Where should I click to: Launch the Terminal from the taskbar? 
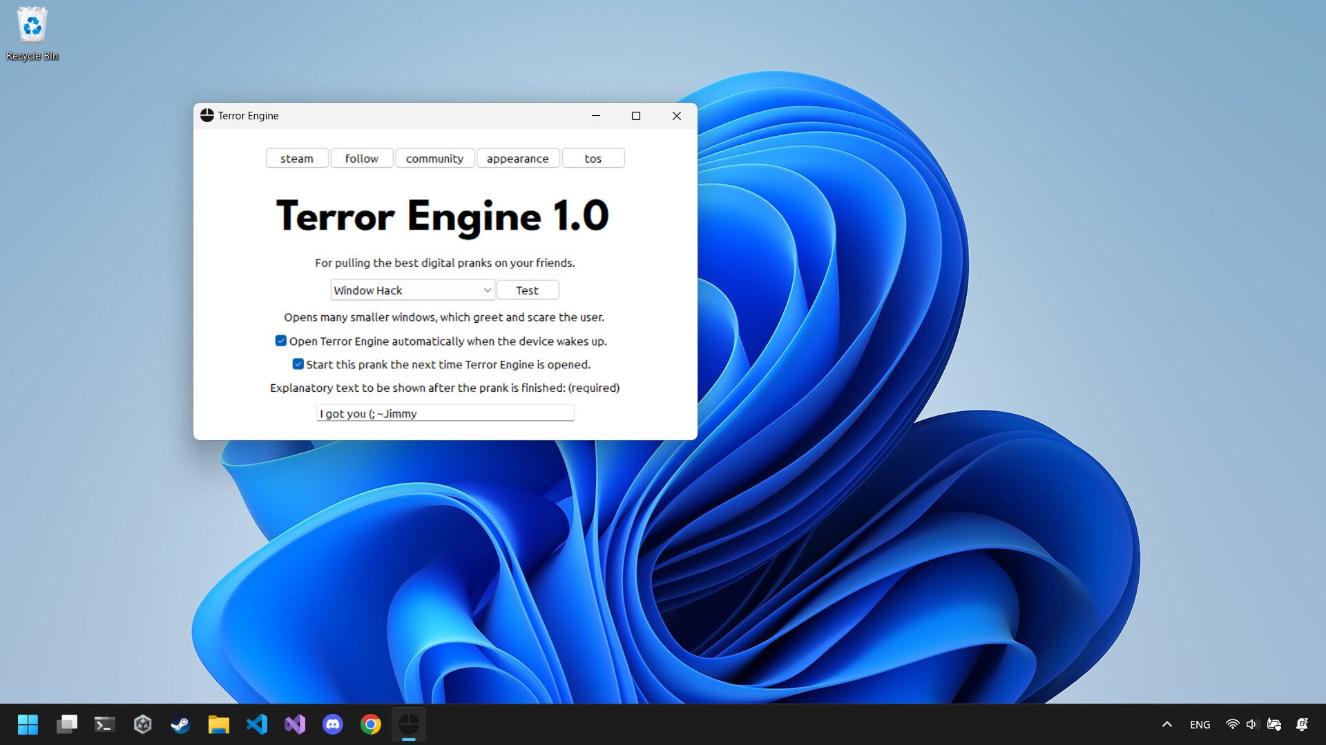pos(104,724)
